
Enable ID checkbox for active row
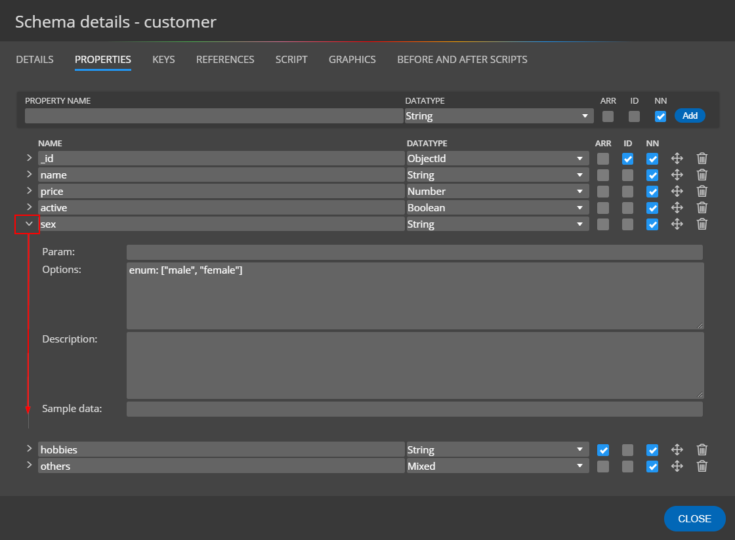pyautogui.click(x=627, y=208)
